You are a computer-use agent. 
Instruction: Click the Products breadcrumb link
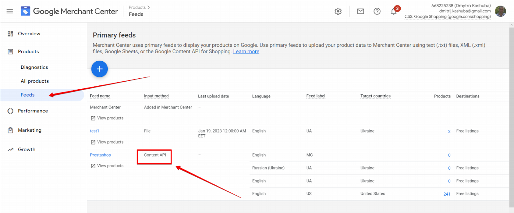(137, 7)
